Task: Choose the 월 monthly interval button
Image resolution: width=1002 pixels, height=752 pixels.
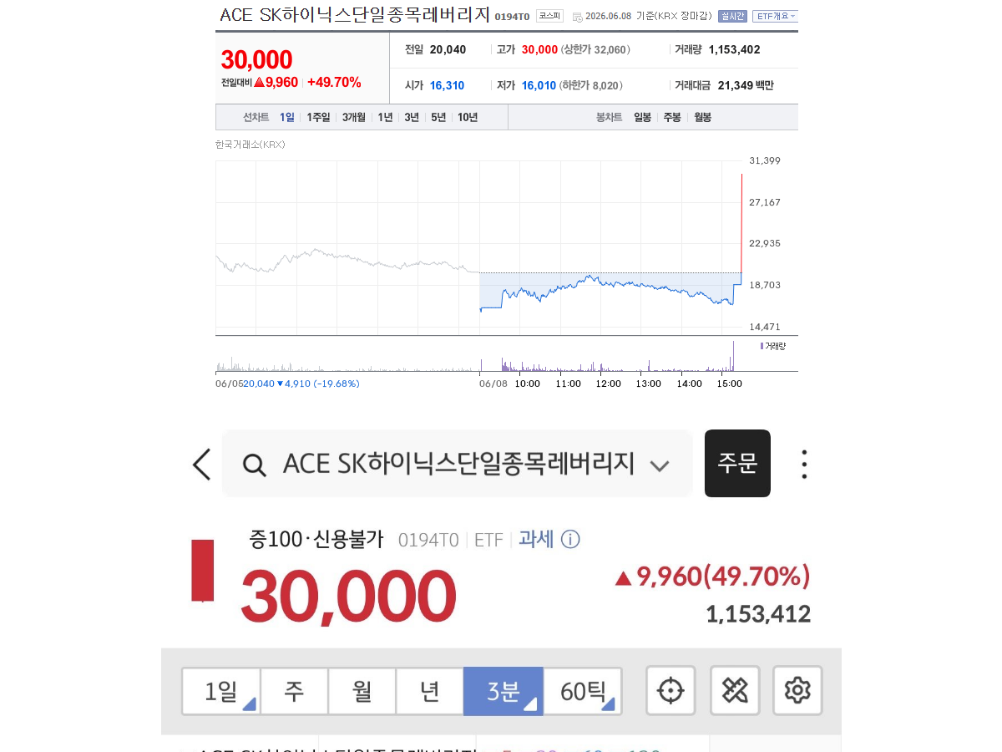Action: (362, 691)
